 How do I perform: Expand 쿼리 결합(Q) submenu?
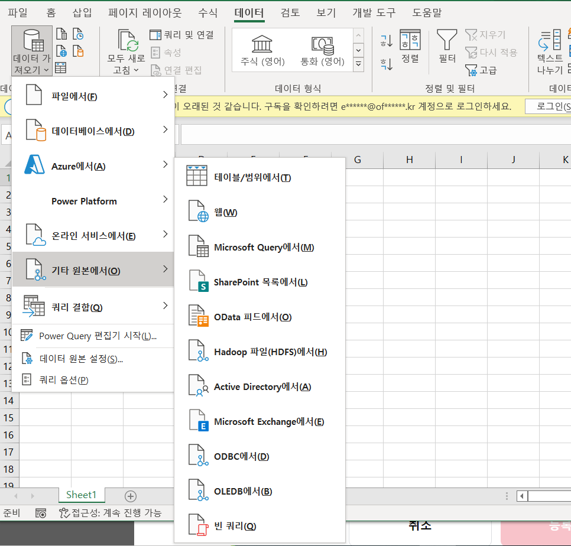(93, 307)
